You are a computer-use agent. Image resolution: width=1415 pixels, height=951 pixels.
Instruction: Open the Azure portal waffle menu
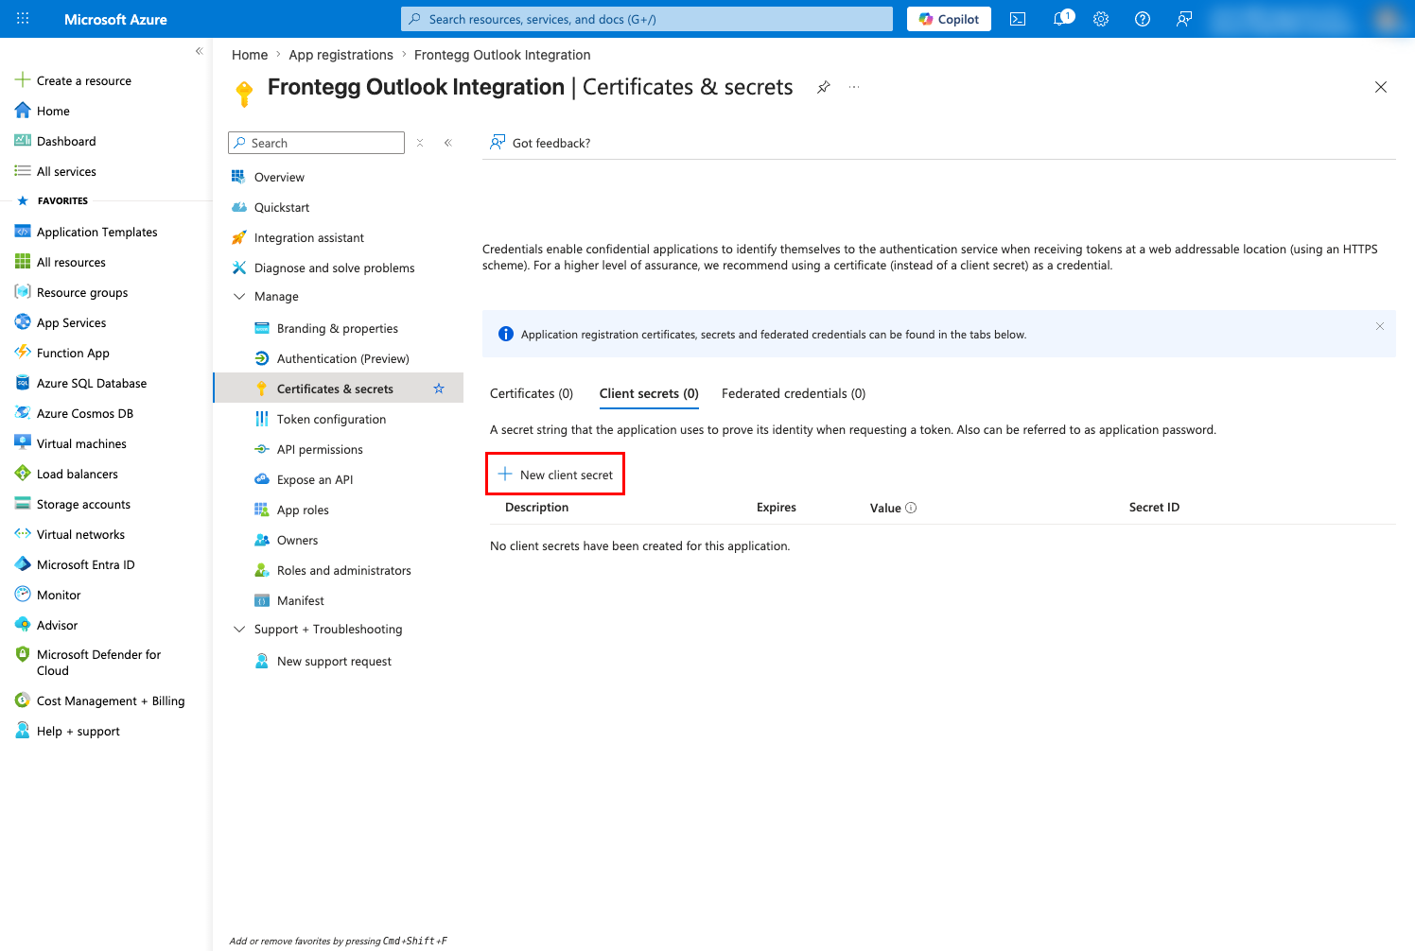[x=23, y=19]
